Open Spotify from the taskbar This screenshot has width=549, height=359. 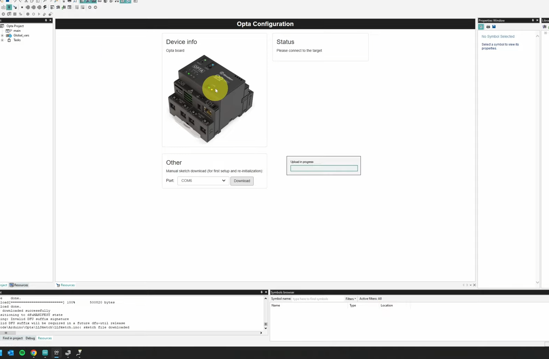coord(22,353)
